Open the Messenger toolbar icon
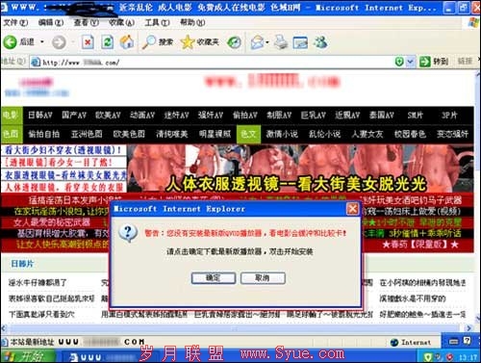The height and width of the screenshot is (363, 481). 320,42
